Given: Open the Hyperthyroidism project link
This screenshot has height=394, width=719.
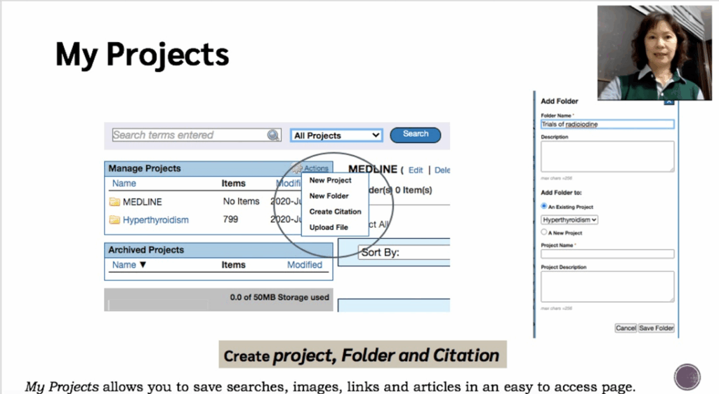Looking at the screenshot, I should 156,220.
